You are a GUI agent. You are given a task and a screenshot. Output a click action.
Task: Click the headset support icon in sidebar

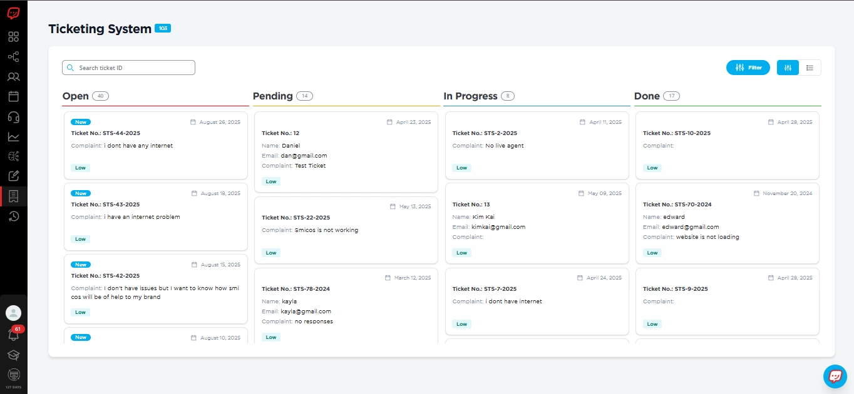tap(13, 117)
